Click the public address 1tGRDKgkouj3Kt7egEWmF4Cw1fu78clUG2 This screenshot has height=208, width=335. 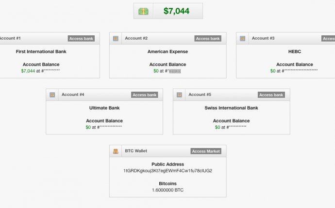(x=167, y=171)
